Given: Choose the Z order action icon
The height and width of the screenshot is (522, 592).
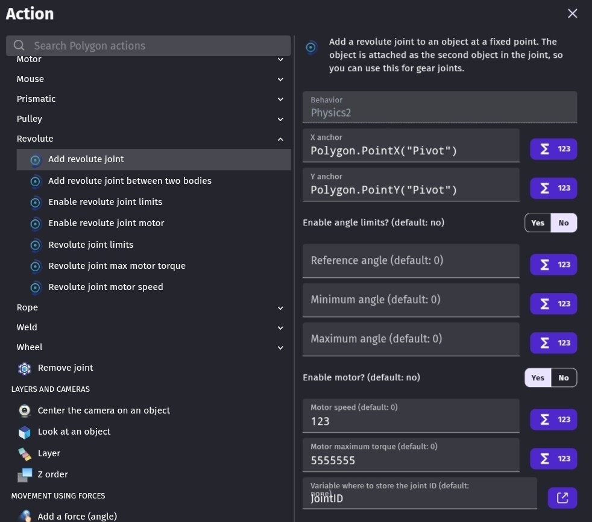Looking at the screenshot, I should tap(25, 475).
